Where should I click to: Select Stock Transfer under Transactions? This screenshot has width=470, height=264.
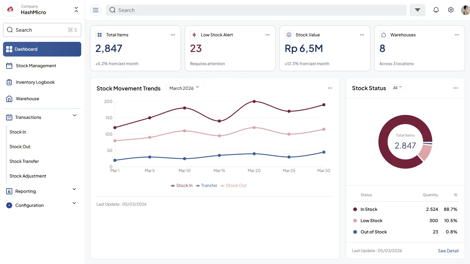coord(24,161)
